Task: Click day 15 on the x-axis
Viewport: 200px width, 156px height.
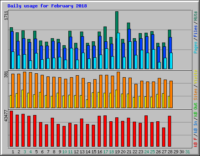Action: tap(94, 152)
